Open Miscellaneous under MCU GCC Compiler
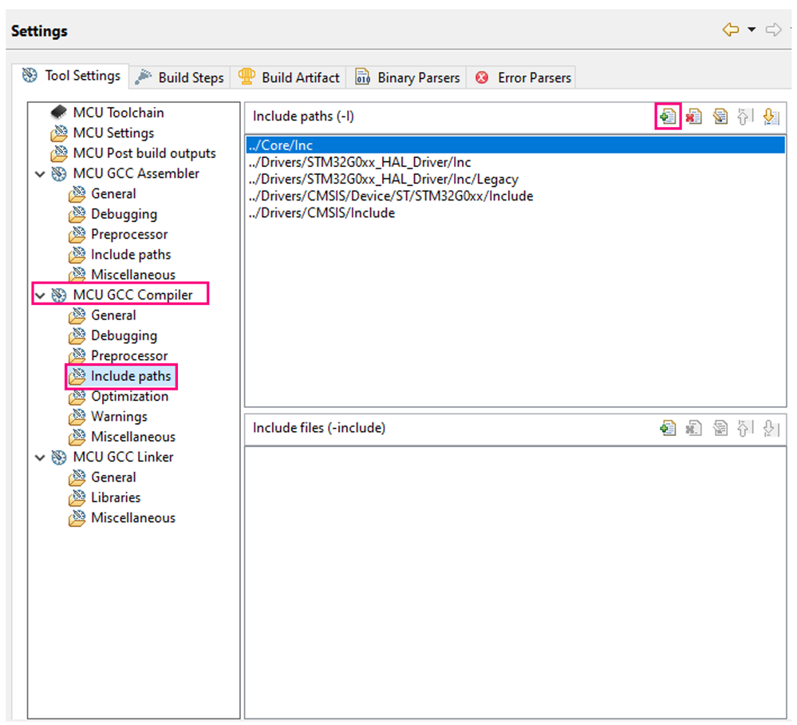The image size is (797, 725). pyautogui.click(x=122, y=437)
